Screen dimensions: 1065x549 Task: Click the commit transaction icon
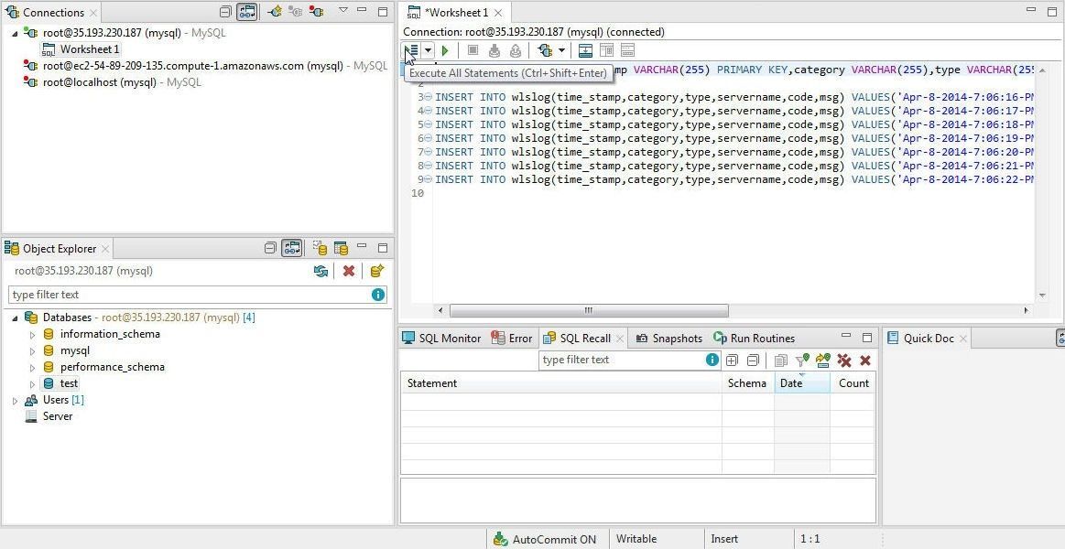(x=494, y=50)
